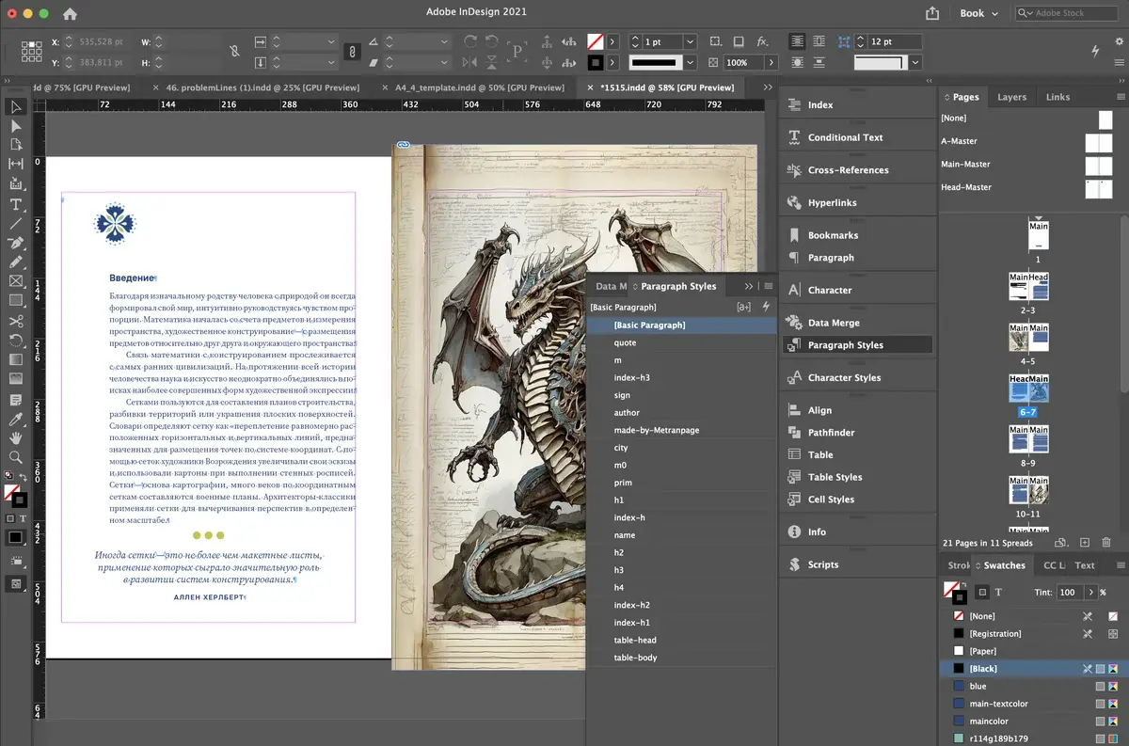Select the Direct Selection tool
The width and height of the screenshot is (1129, 746).
(x=15, y=125)
